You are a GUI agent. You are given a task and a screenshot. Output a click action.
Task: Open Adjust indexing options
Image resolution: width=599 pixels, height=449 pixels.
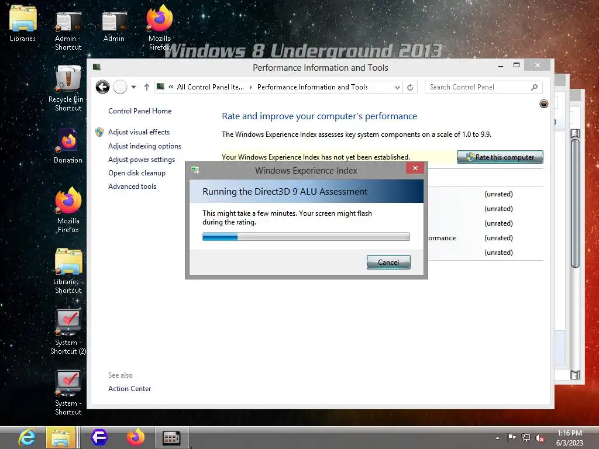(145, 146)
